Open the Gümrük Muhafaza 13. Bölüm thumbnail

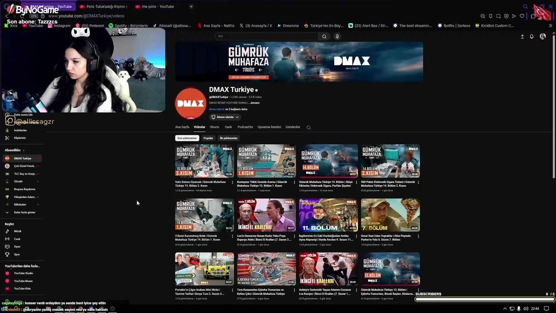[x=390, y=269]
